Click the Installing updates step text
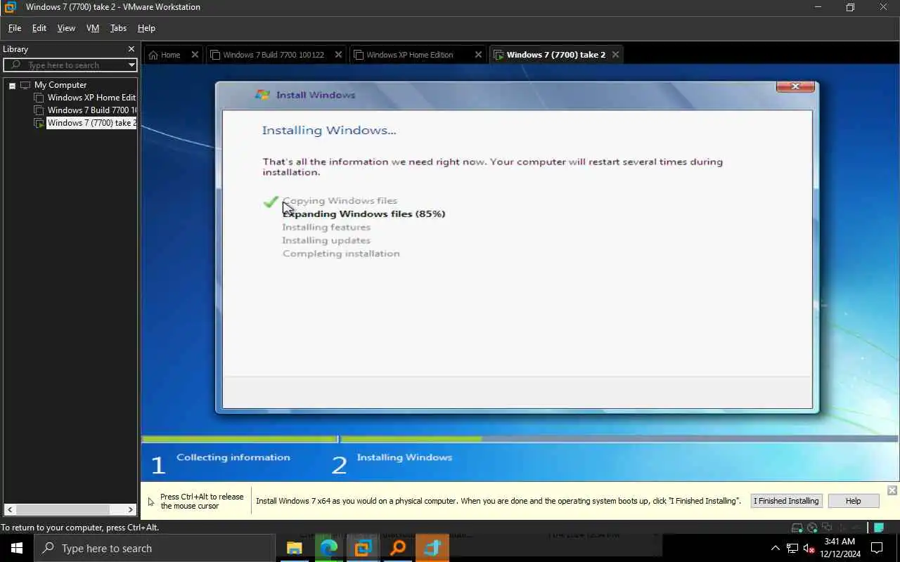Viewport: 900px width, 562px height. pyautogui.click(x=326, y=240)
